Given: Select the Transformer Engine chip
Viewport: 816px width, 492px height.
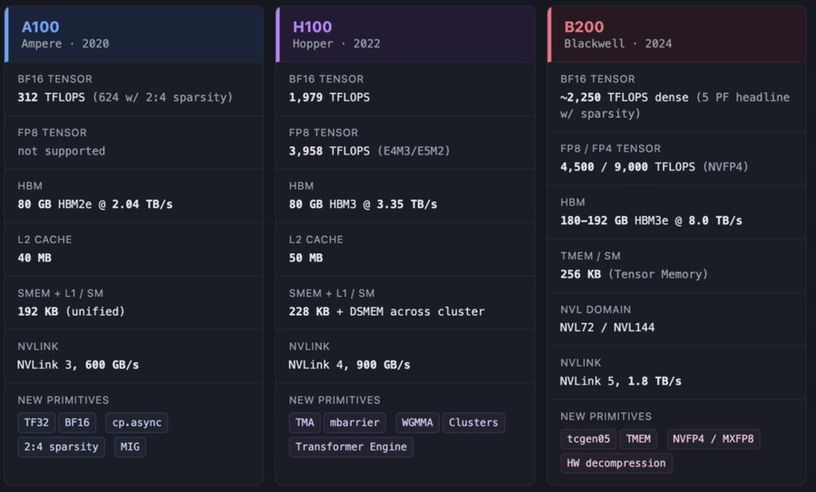Looking at the screenshot, I should (351, 447).
